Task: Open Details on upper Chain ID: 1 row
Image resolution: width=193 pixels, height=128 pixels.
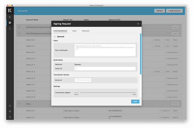Action: point(175,46)
